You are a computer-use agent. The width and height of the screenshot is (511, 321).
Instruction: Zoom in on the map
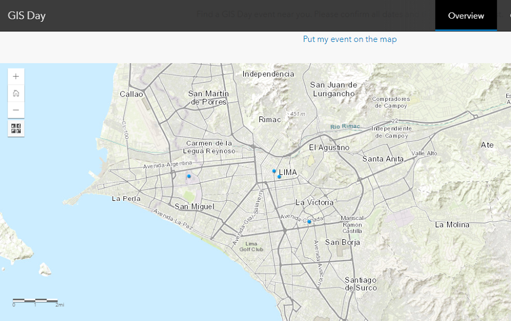[x=16, y=77]
